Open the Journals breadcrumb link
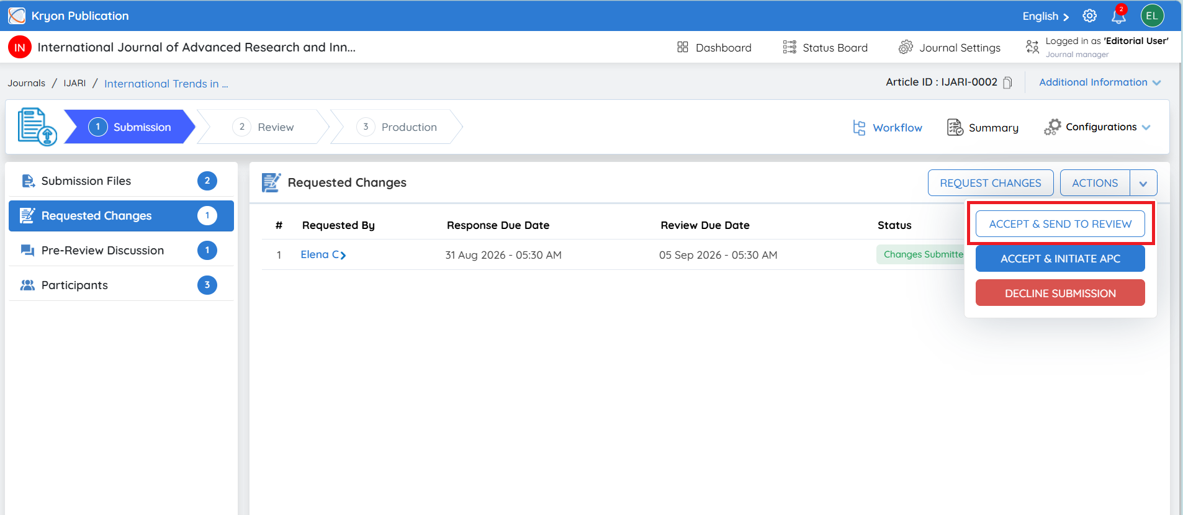This screenshot has width=1183, height=515. (27, 83)
